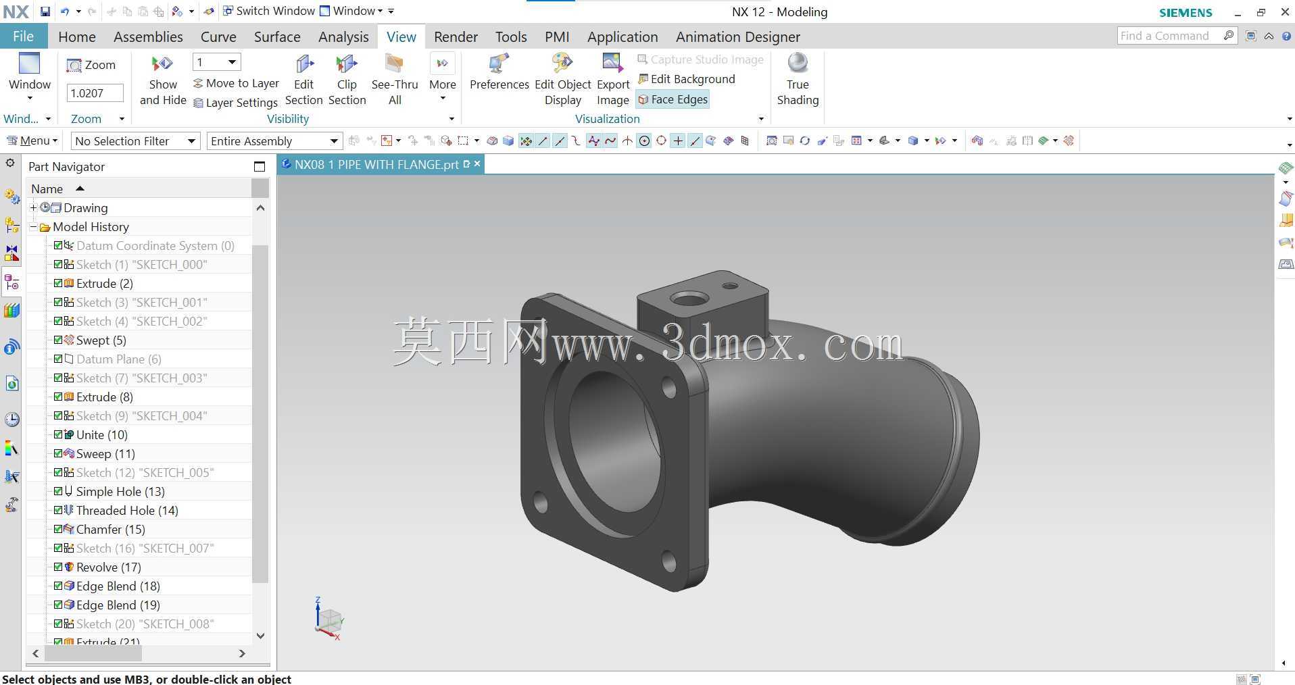The height and width of the screenshot is (685, 1295).
Task: Click the Part Navigator horizontal scrollbar
Action: (93, 653)
